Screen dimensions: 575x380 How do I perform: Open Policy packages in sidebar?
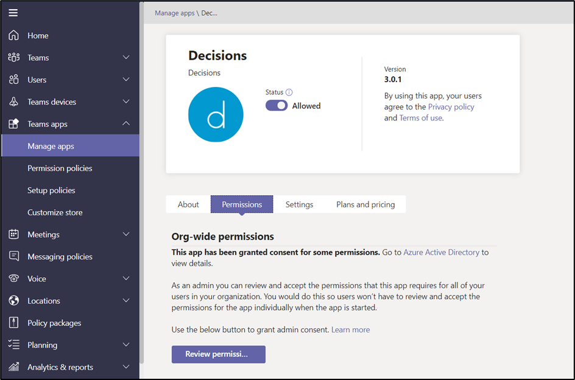coord(71,322)
